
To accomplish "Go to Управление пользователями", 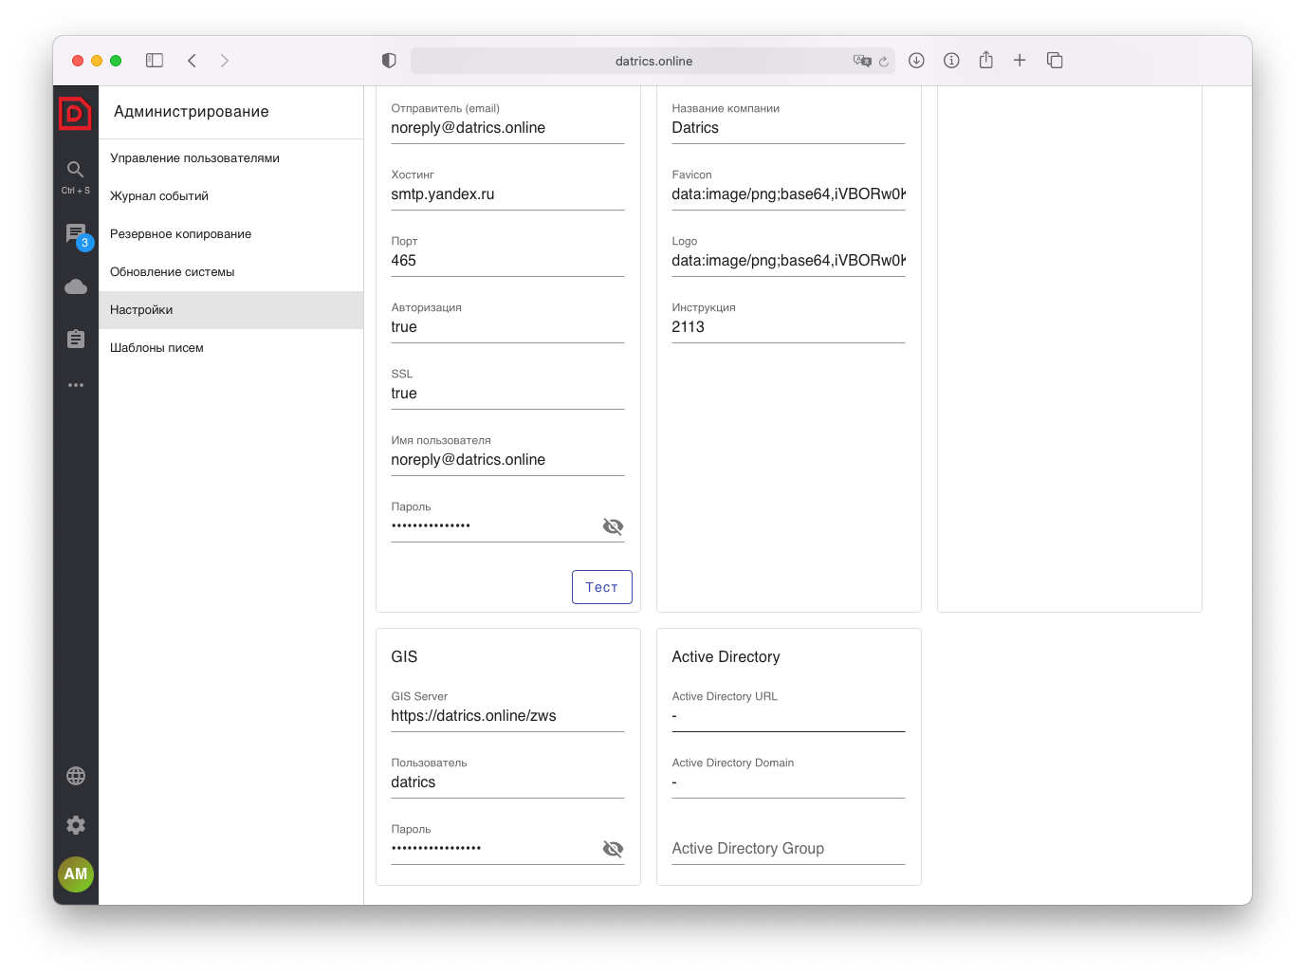I will 194,158.
